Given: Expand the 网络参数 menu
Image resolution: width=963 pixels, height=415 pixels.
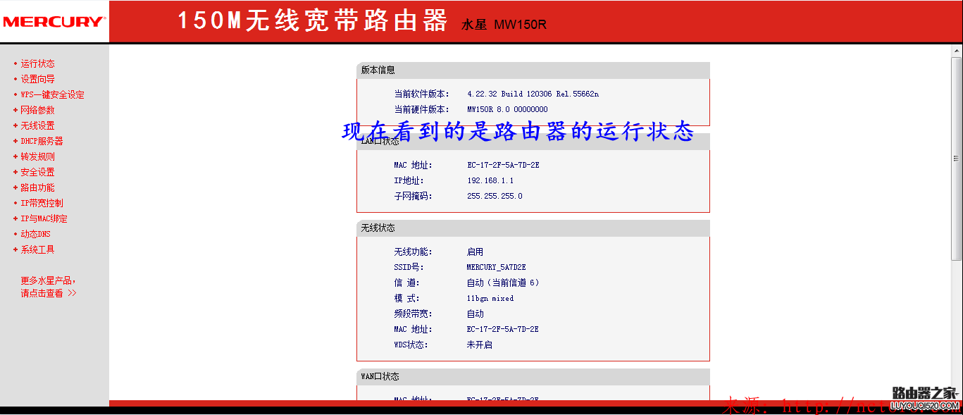Looking at the screenshot, I should coord(37,110).
